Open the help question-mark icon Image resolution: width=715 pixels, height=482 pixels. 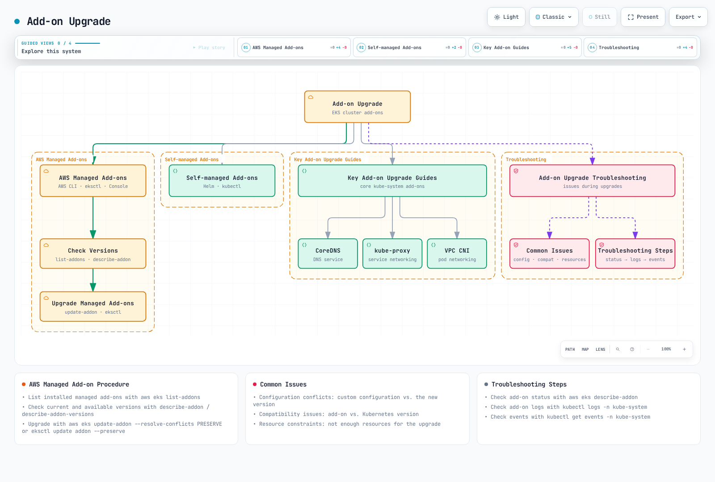click(x=632, y=349)
